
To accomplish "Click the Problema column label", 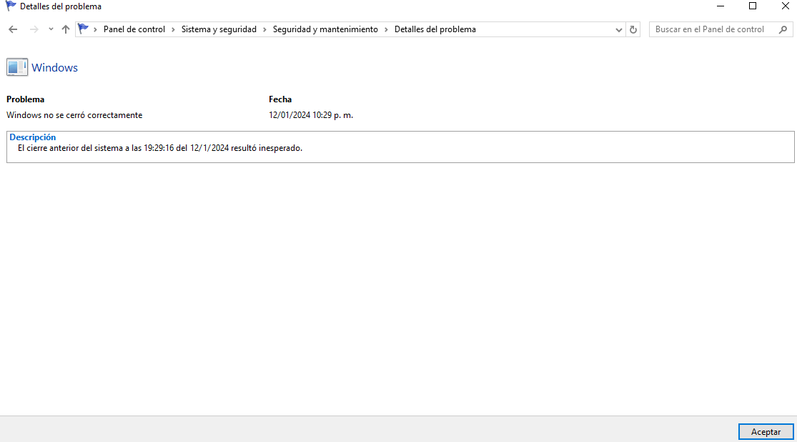I will click(26, 99).
